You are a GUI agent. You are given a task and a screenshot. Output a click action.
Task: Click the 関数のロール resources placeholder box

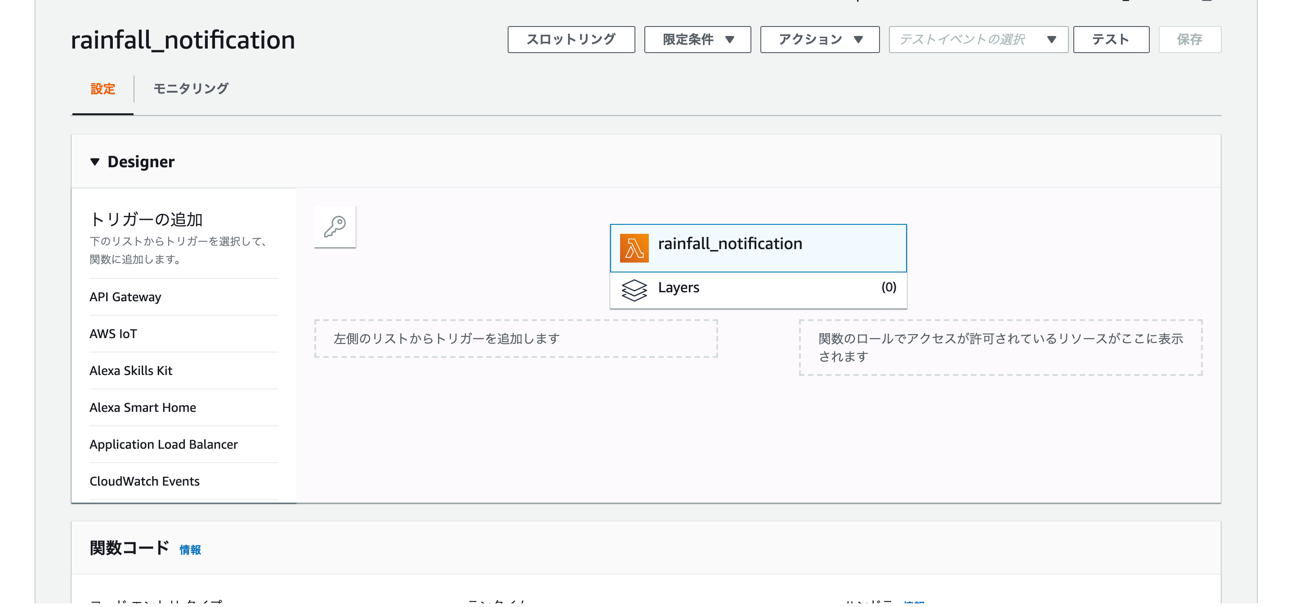[x=1000, y=347]
